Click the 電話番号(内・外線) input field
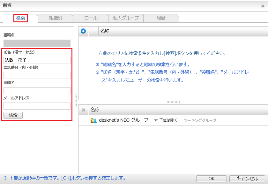The width and height of the screenshot is (268, 184). click(x=37, y=75)
